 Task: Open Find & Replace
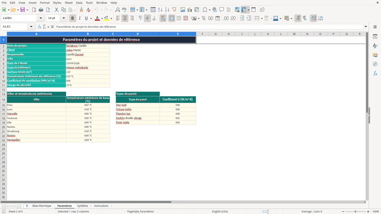point(117,10)
